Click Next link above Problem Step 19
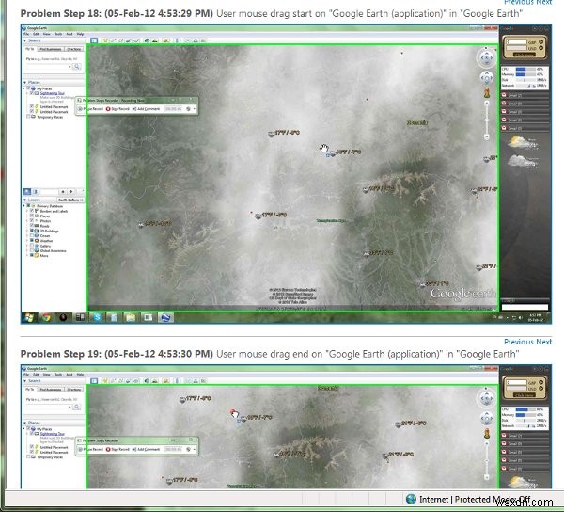The image size is (564, 512). (544, 342)
